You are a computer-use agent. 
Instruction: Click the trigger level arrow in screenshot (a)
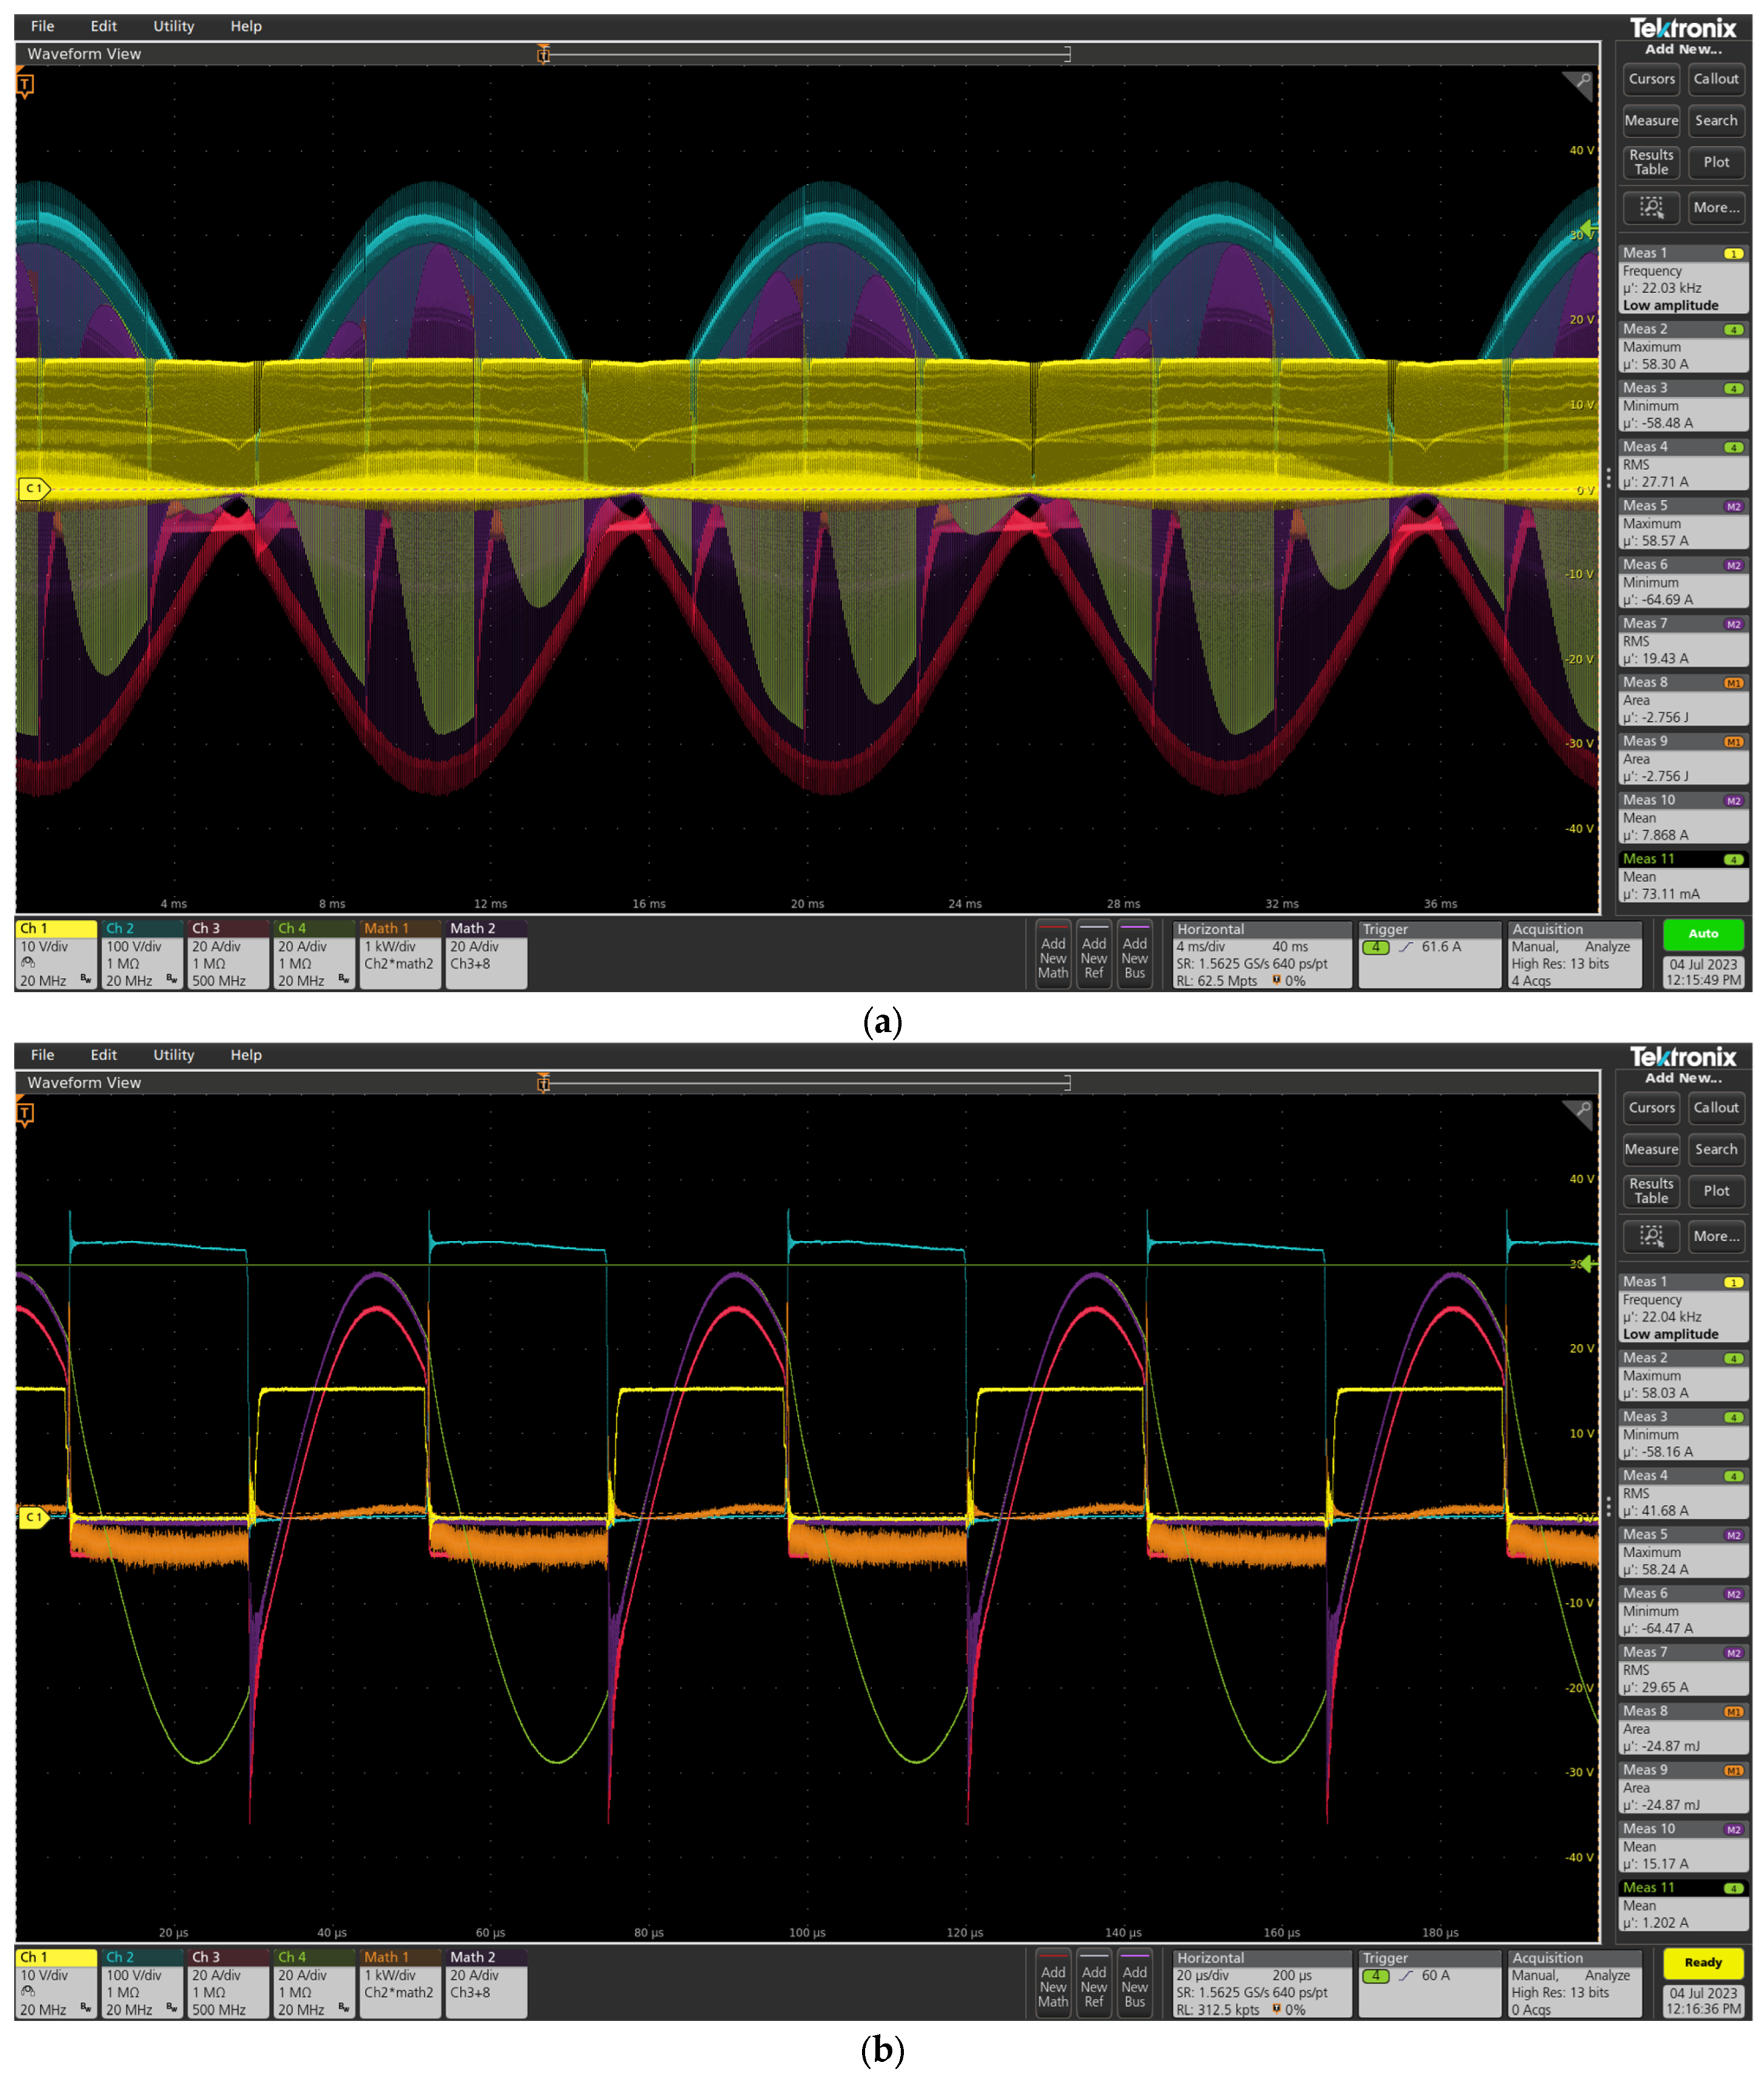point(1588,229)
